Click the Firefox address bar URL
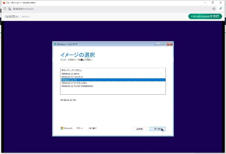Image resolution: width=226 pixels, height=154 pixels. tap(23, 9)
